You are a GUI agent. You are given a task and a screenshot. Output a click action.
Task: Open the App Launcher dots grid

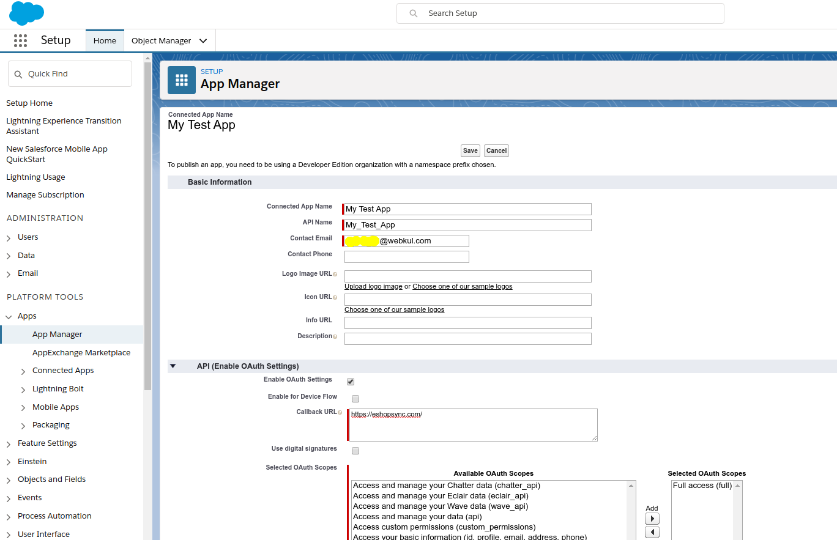click(x=20, y=40)
